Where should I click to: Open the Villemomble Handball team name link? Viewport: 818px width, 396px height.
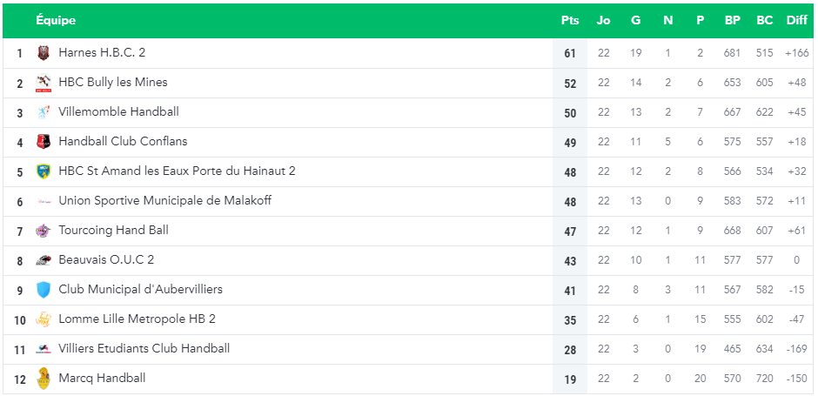119,111
